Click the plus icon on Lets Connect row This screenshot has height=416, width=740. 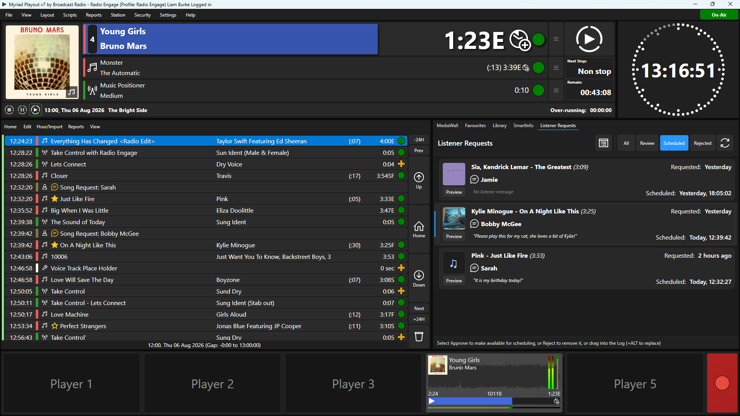click(x=401, y=164)
